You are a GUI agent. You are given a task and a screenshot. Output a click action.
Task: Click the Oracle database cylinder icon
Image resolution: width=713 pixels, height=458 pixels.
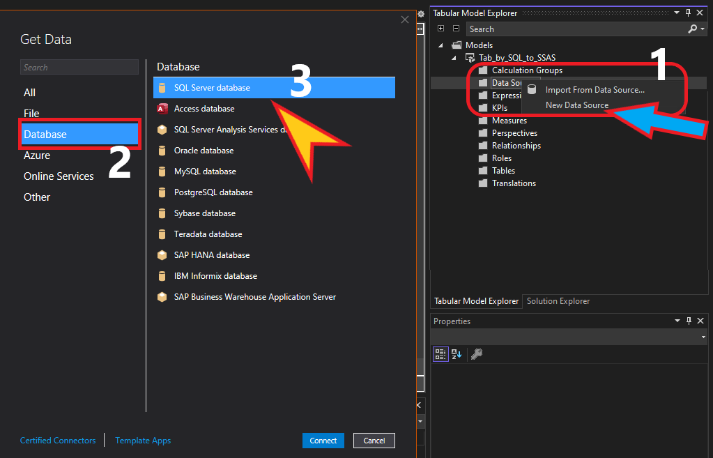(162, 151)
